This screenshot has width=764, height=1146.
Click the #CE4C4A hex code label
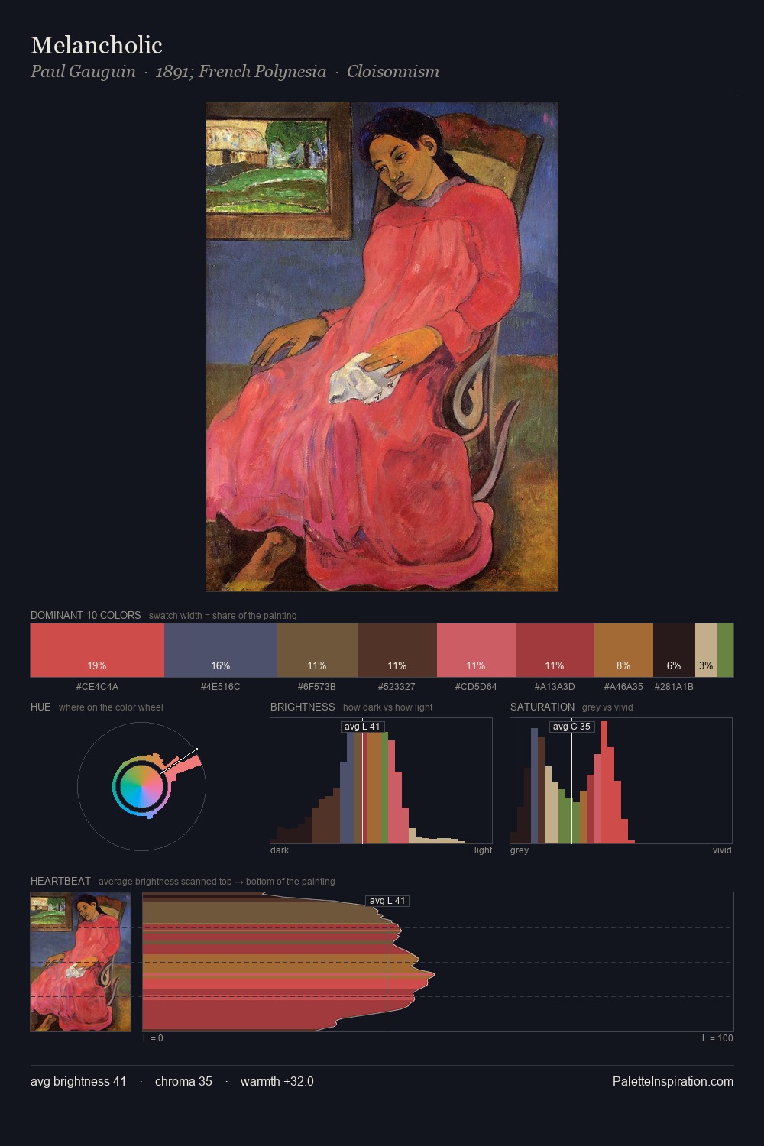pos(97,687)
